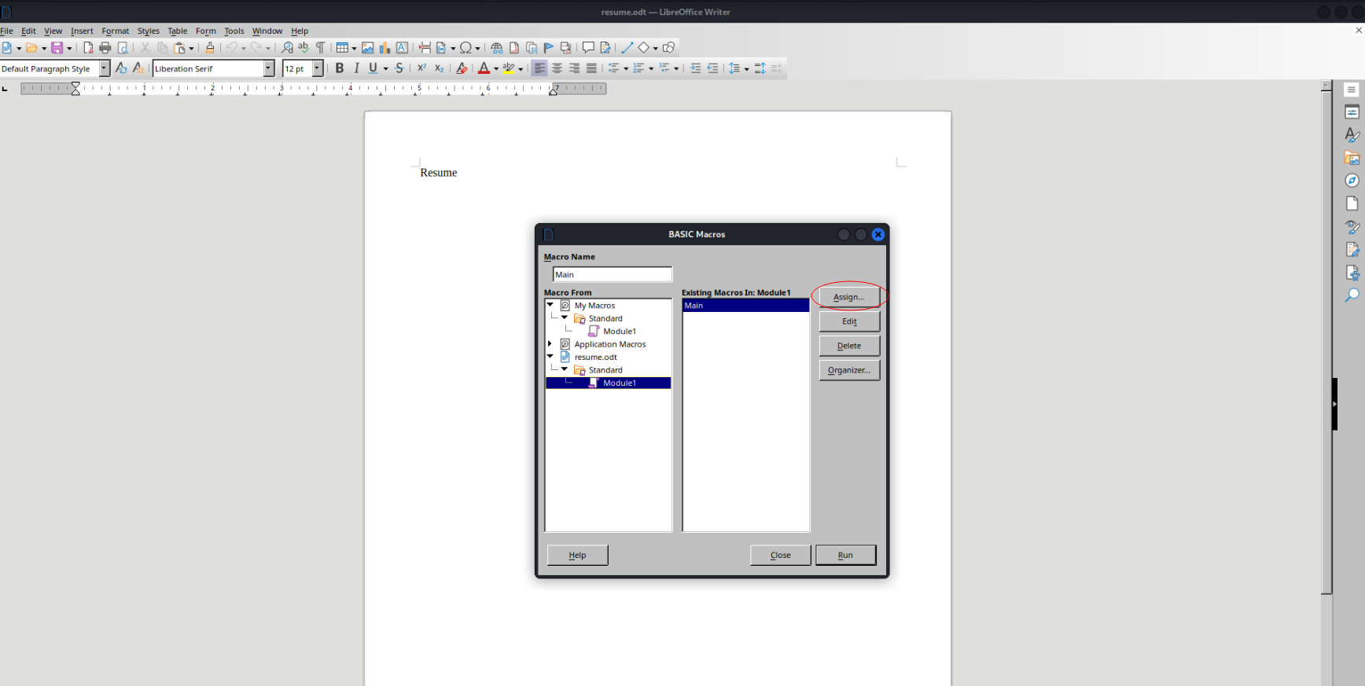
Task: Click the New document icon
Action: pyautogui.click(x=7, y=48)
